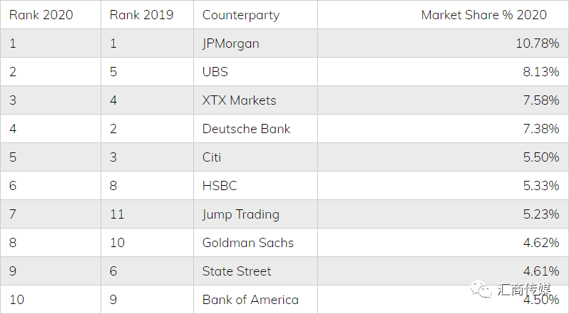Viewport: 569px width, 314px height.
Task: Click the 汇商传媒 watermark text
Action: coord(524,289)
